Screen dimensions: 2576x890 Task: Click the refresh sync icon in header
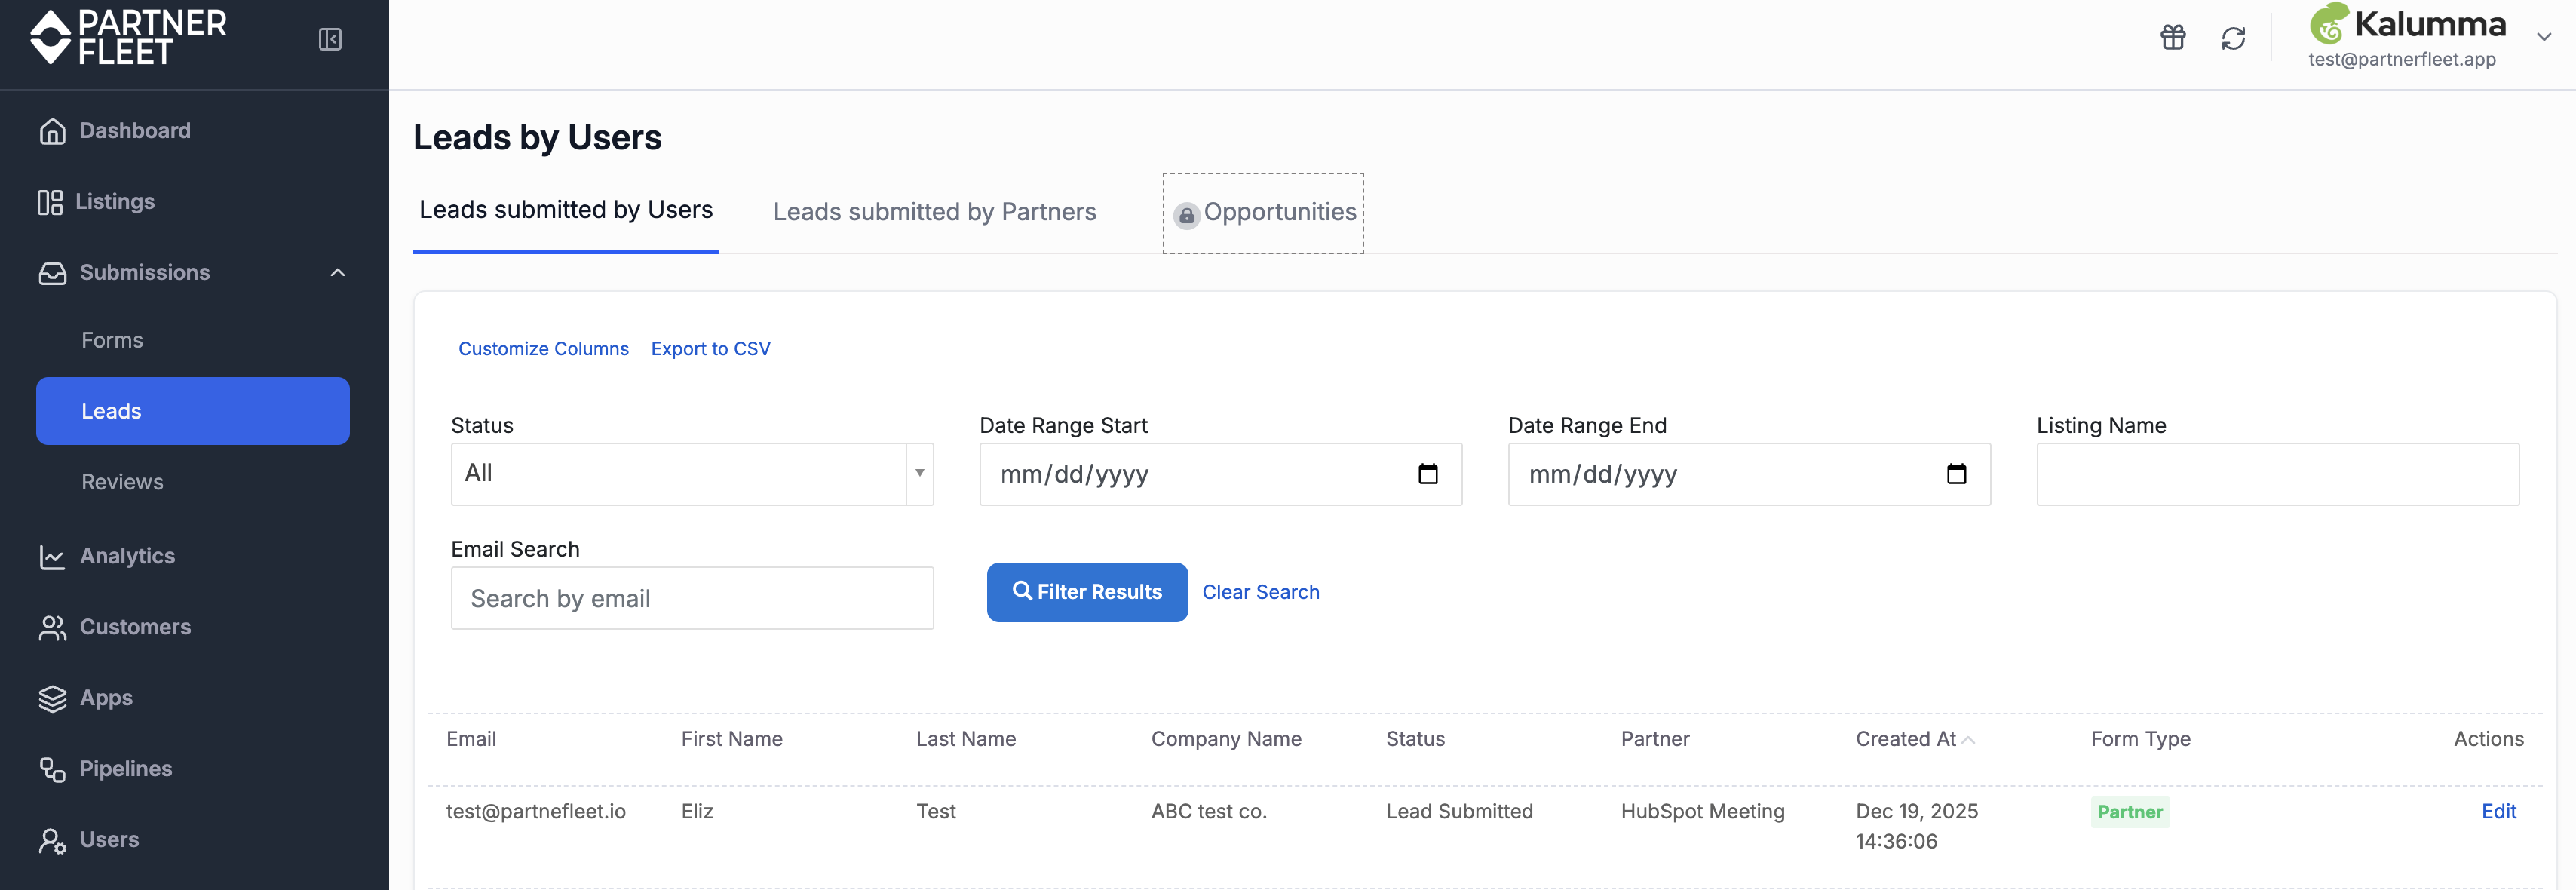click(x=2233, y=38)
